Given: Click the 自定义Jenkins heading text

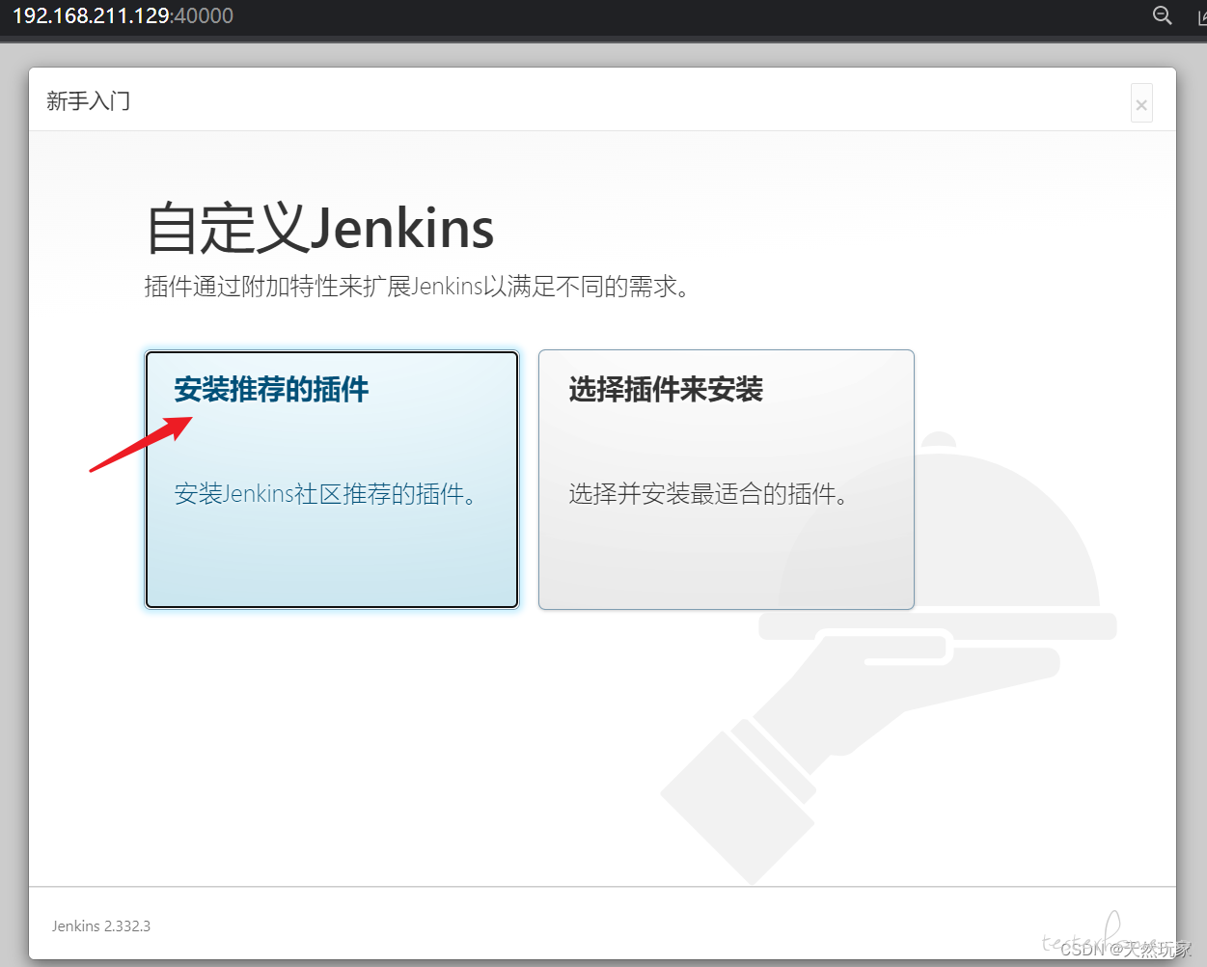Looking at the screenshot, I should [x=320, y=229].
